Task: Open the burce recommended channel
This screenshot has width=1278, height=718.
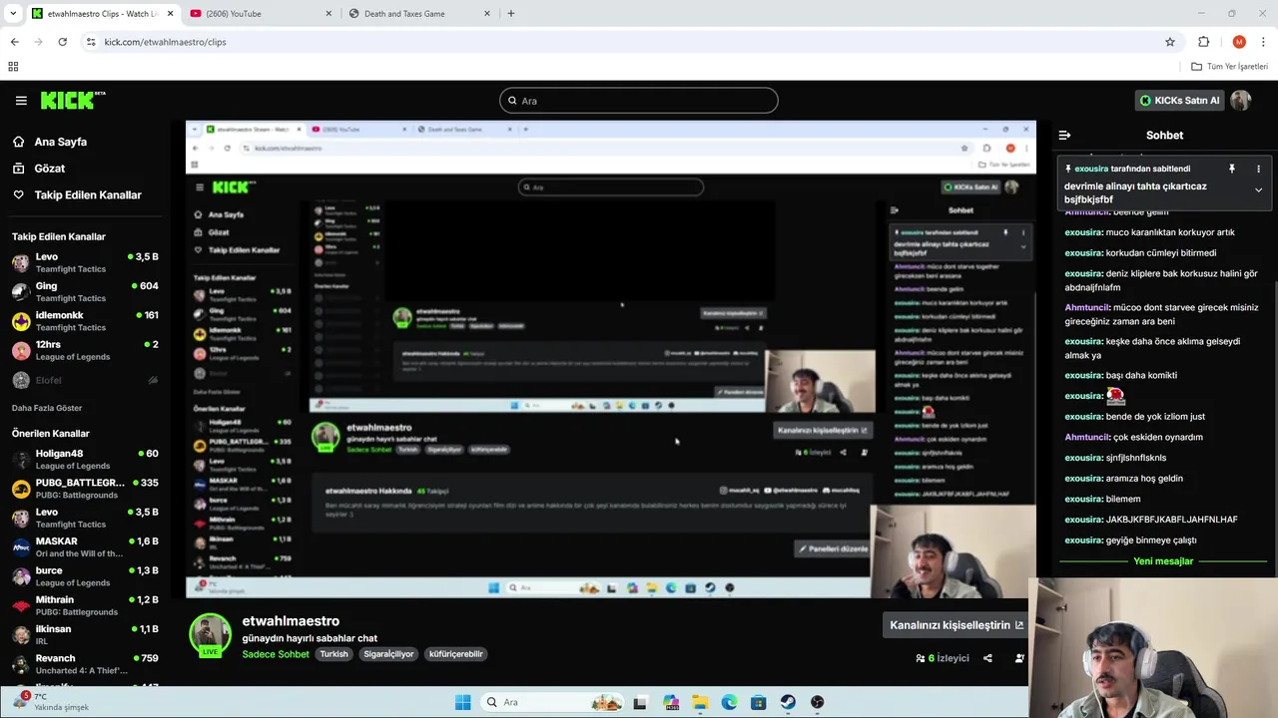Action: point(85,576)
